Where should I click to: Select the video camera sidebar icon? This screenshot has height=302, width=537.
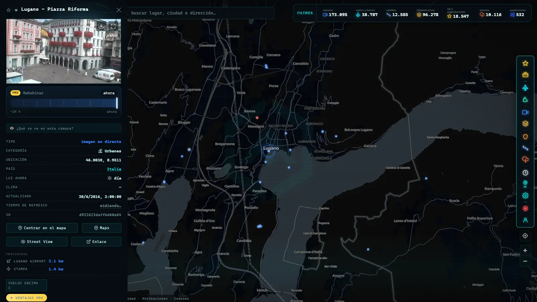[525, 112]
